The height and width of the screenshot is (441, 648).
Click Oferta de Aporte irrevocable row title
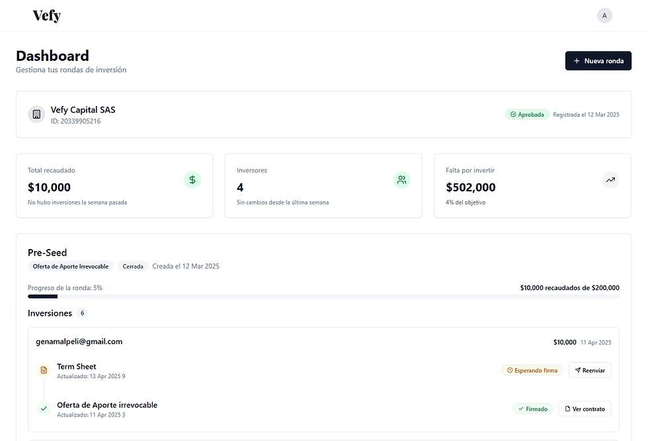(107, 405)
